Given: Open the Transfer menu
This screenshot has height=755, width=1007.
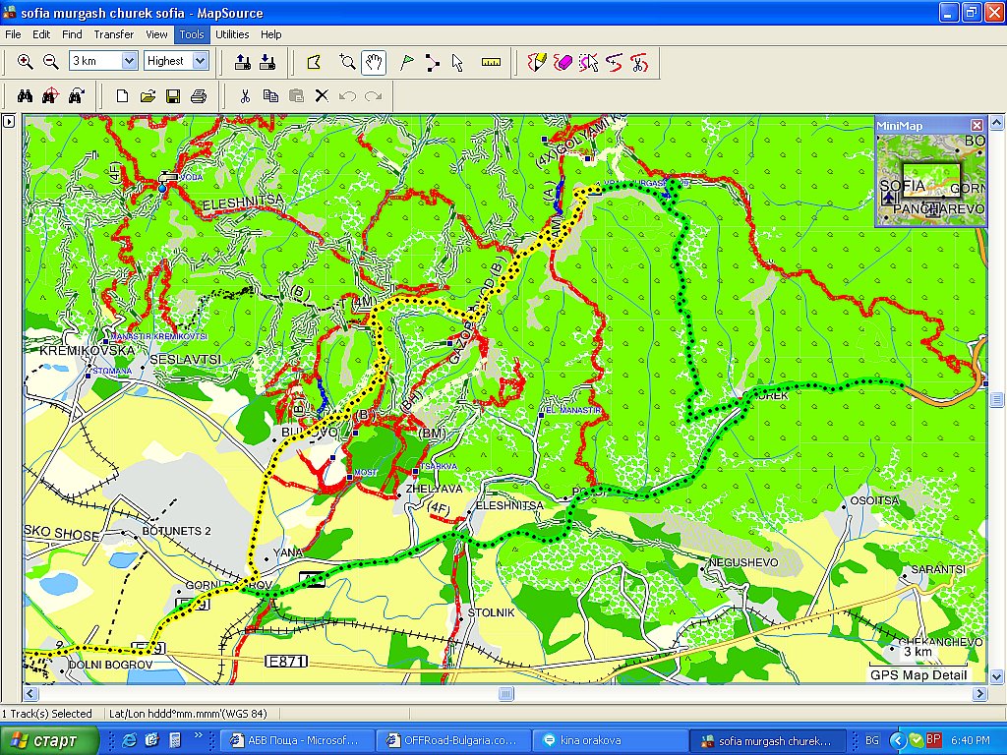Looking at the screenshot, I should pyautogui.click(x=114, y=34).
